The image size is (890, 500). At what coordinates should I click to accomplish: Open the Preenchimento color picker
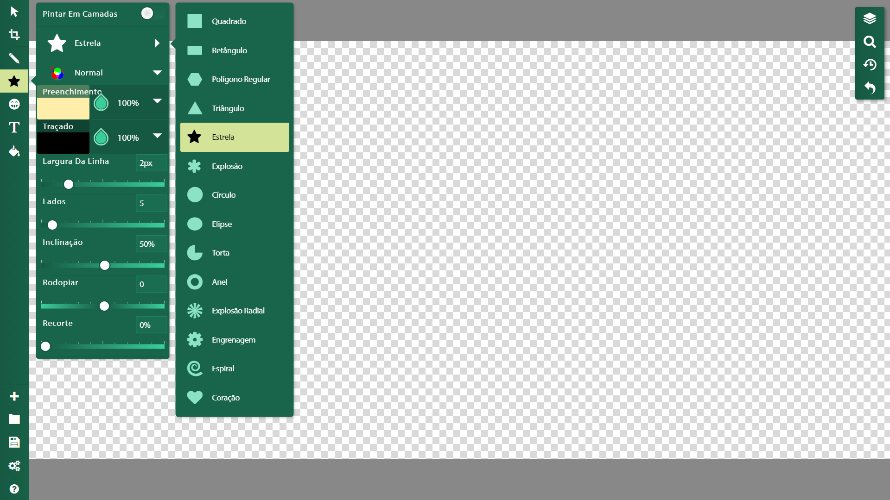pyautogui.click(x=63, y=107)
